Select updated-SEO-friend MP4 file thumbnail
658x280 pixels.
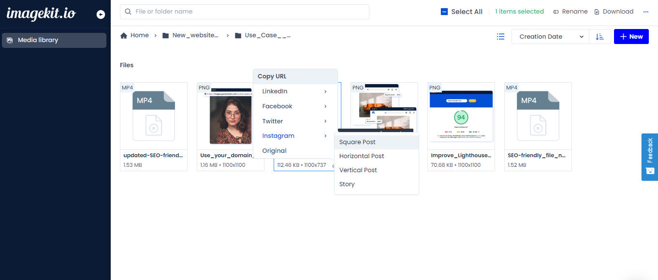[154, 116]
